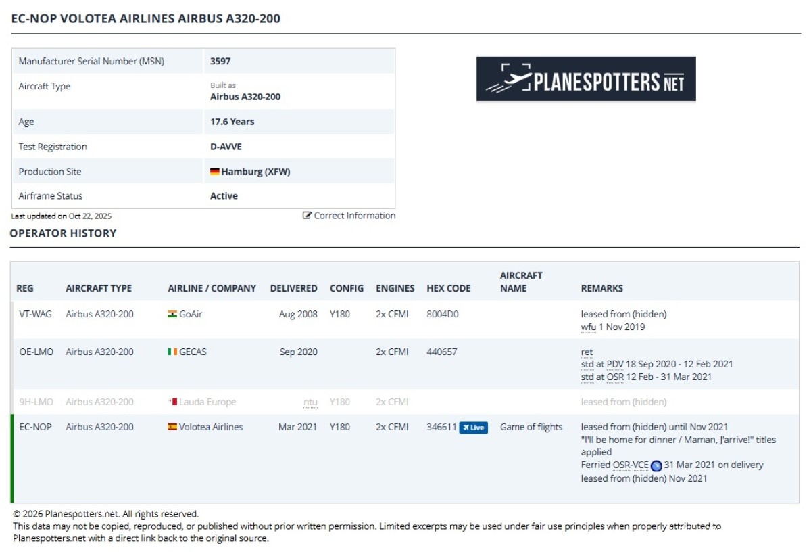811x554 pixels.
Task: Click the blue globe icon after OSR-VCE
Action: (656, 465)
